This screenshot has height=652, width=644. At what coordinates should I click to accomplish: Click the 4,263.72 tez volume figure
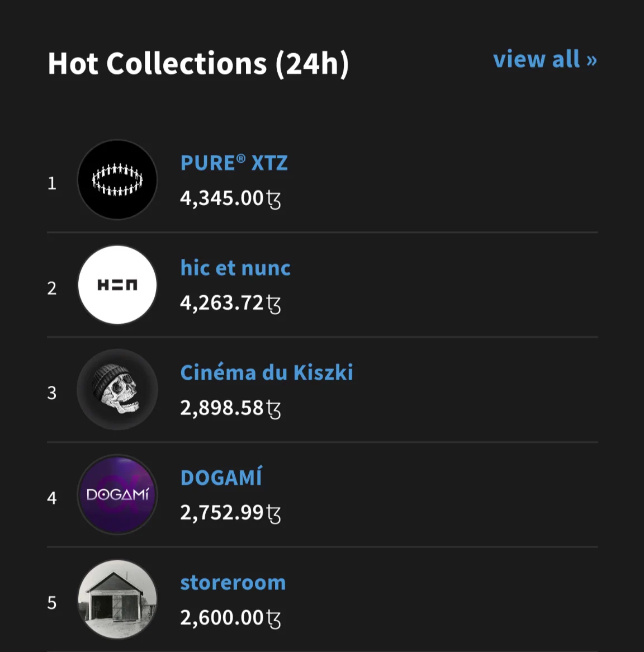230,303
